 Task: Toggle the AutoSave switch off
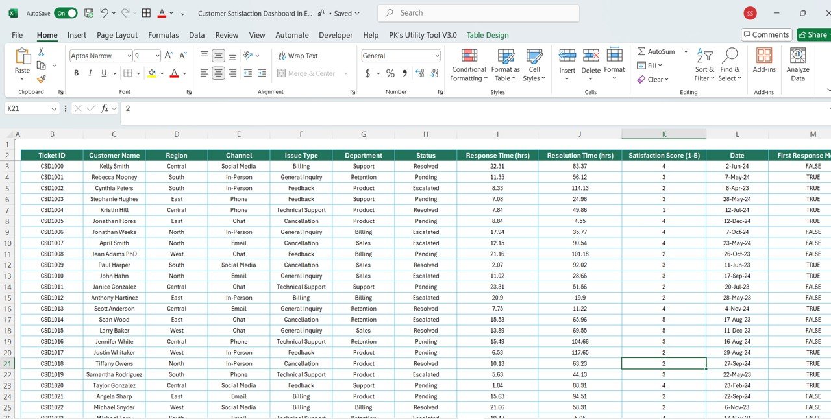[x=66, y=13]
